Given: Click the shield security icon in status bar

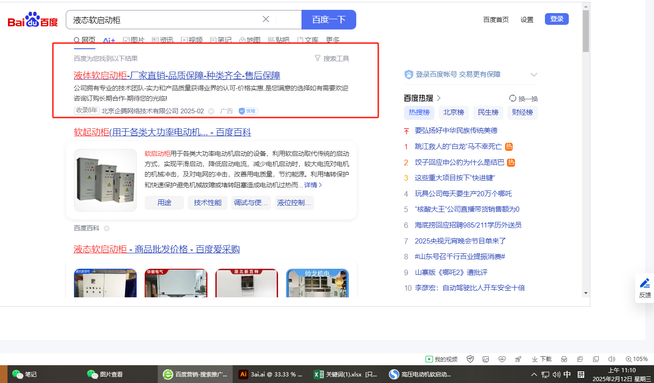Looking at the screenshot, I should pos(470,359).
